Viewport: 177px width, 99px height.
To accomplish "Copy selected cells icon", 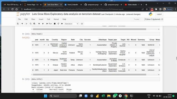I will pyautogui.click(x=30, y=24).
